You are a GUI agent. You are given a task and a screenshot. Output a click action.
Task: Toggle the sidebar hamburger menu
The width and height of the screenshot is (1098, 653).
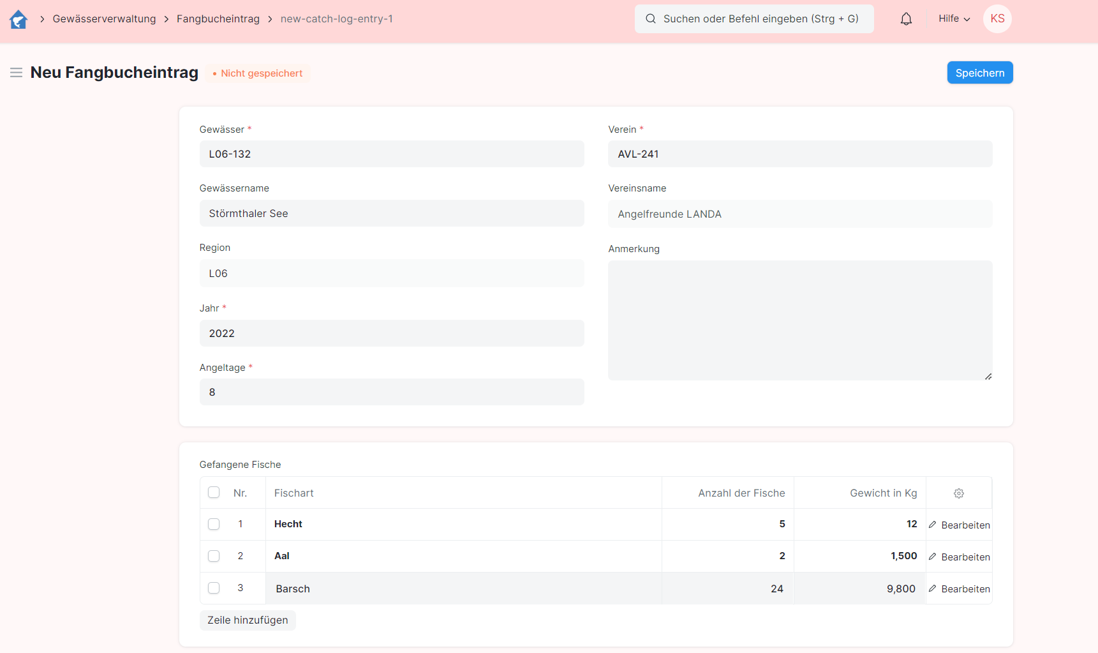17,73
